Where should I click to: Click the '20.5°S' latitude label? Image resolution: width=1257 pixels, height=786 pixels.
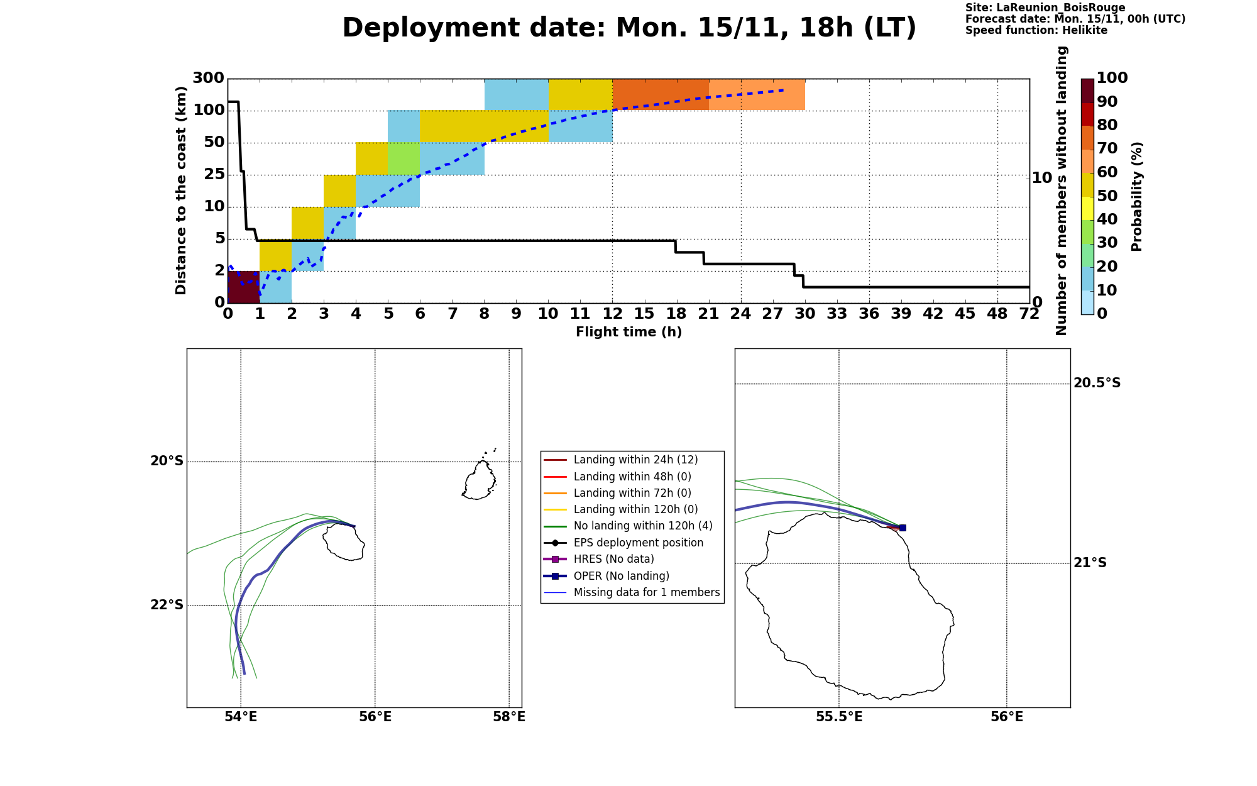[1097, 384]
